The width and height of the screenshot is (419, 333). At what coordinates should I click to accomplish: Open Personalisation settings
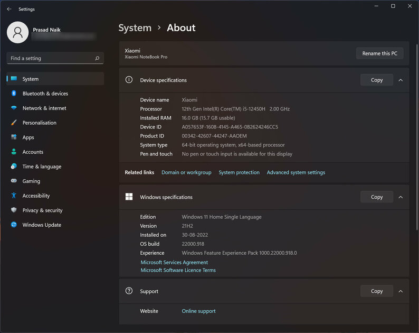click(55, 123)
